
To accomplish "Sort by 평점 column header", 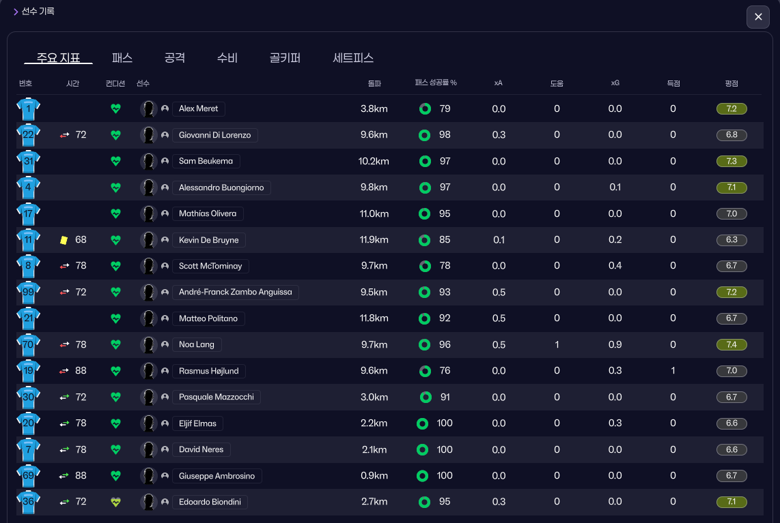I will point(732,83).
